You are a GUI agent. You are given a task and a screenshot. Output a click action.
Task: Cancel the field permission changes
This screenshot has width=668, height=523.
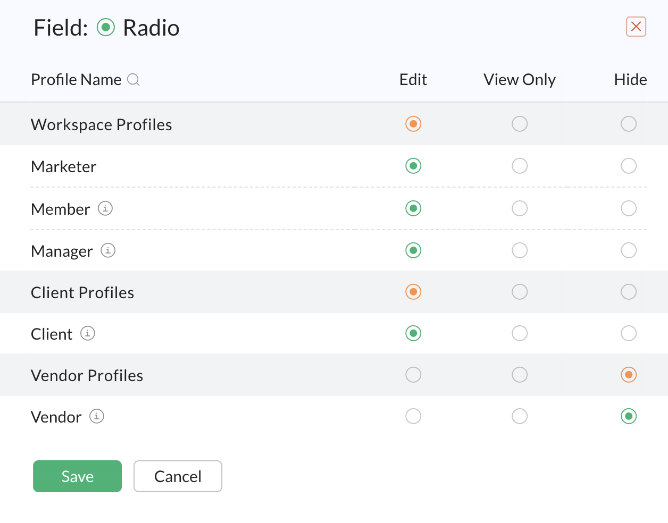tap(178, 476)
